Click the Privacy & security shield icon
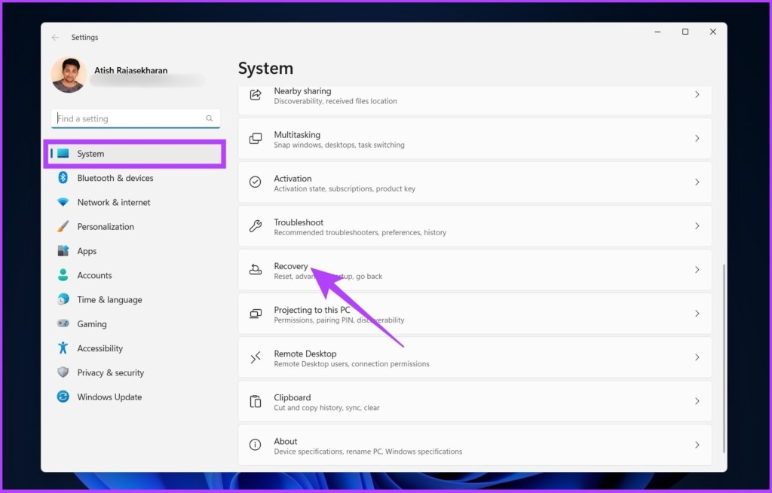 point(63,372)
